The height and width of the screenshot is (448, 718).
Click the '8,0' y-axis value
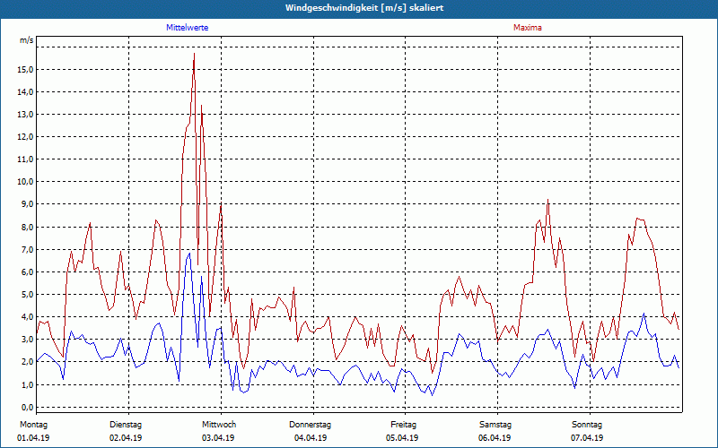(x=27, y=228)
